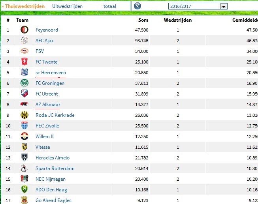Click the AFC Ajax club logo
This screenshot has height=204, width=258.
(x=24, y=41)
